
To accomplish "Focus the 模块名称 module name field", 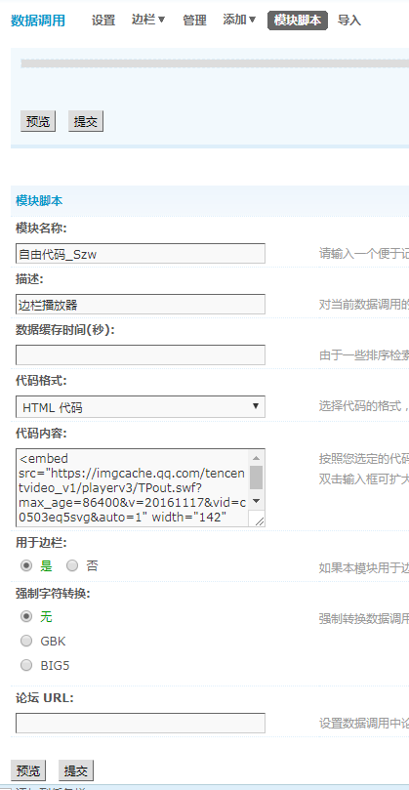I will (x=141, y=254).
